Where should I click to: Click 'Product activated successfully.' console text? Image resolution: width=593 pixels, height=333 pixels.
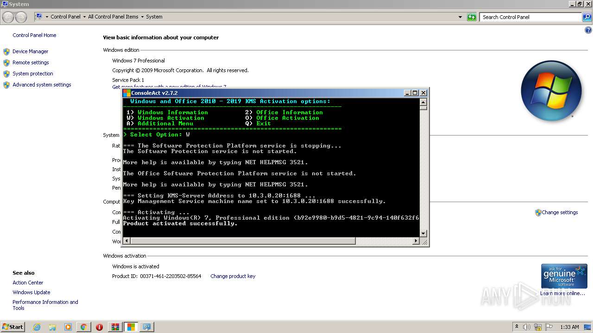click(180, 223)
